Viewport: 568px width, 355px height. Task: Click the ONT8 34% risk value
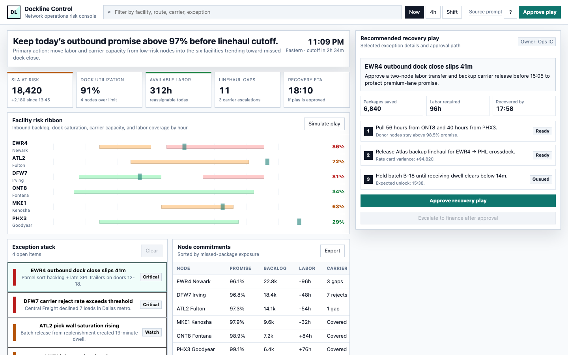(338, 192)
